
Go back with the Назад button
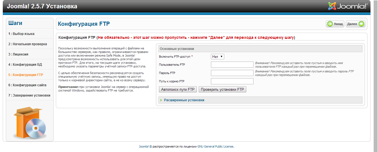[335, 24]
